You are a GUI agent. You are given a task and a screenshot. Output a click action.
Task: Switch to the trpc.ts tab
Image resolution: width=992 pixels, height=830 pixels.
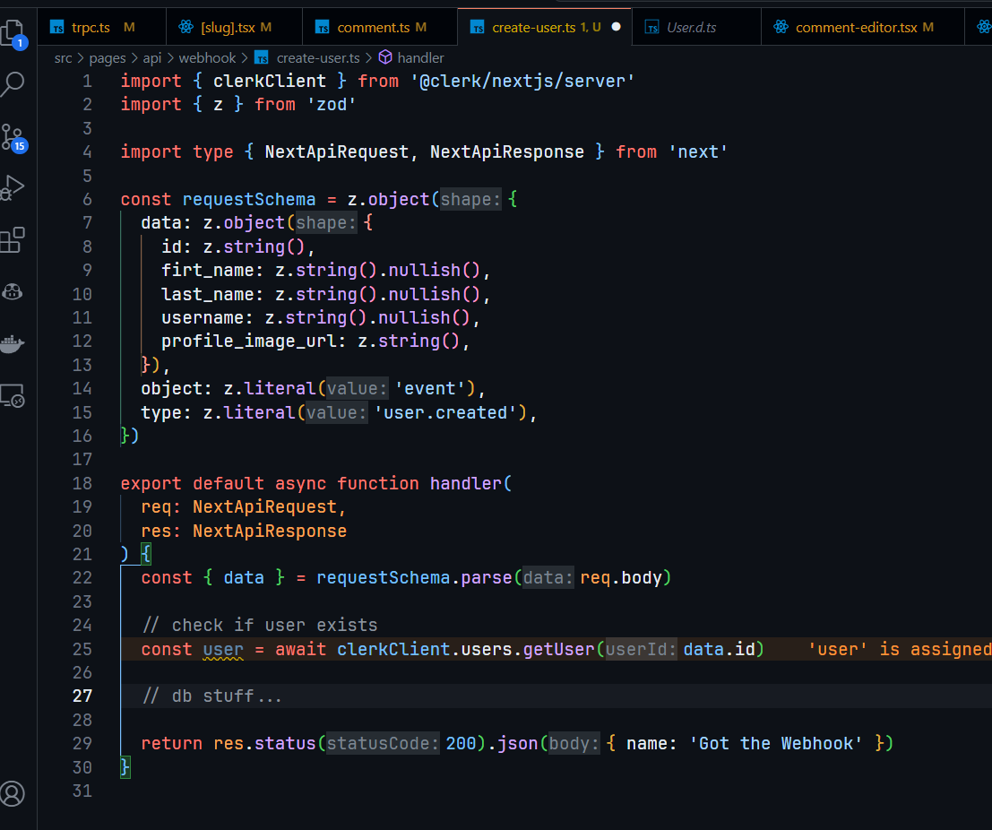91,28
